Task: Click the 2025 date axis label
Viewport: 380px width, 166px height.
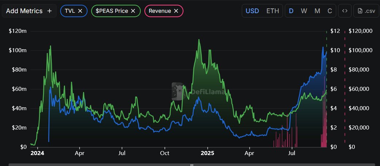Action: pyautogui.click(x=208, y=153)
